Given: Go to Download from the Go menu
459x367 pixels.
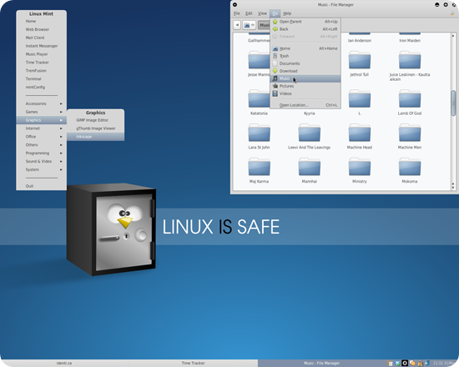Looking at the screenshot, I should click(305, 71).
